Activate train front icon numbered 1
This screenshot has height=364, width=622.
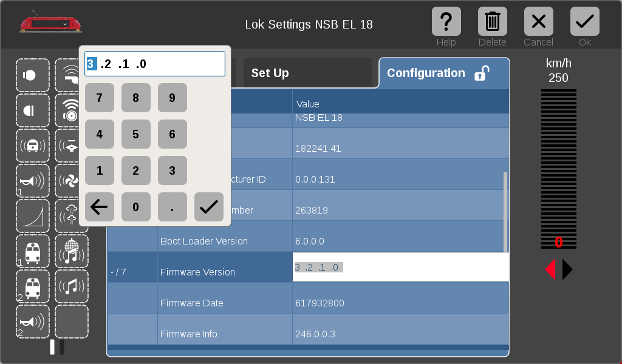pos(33,252)
